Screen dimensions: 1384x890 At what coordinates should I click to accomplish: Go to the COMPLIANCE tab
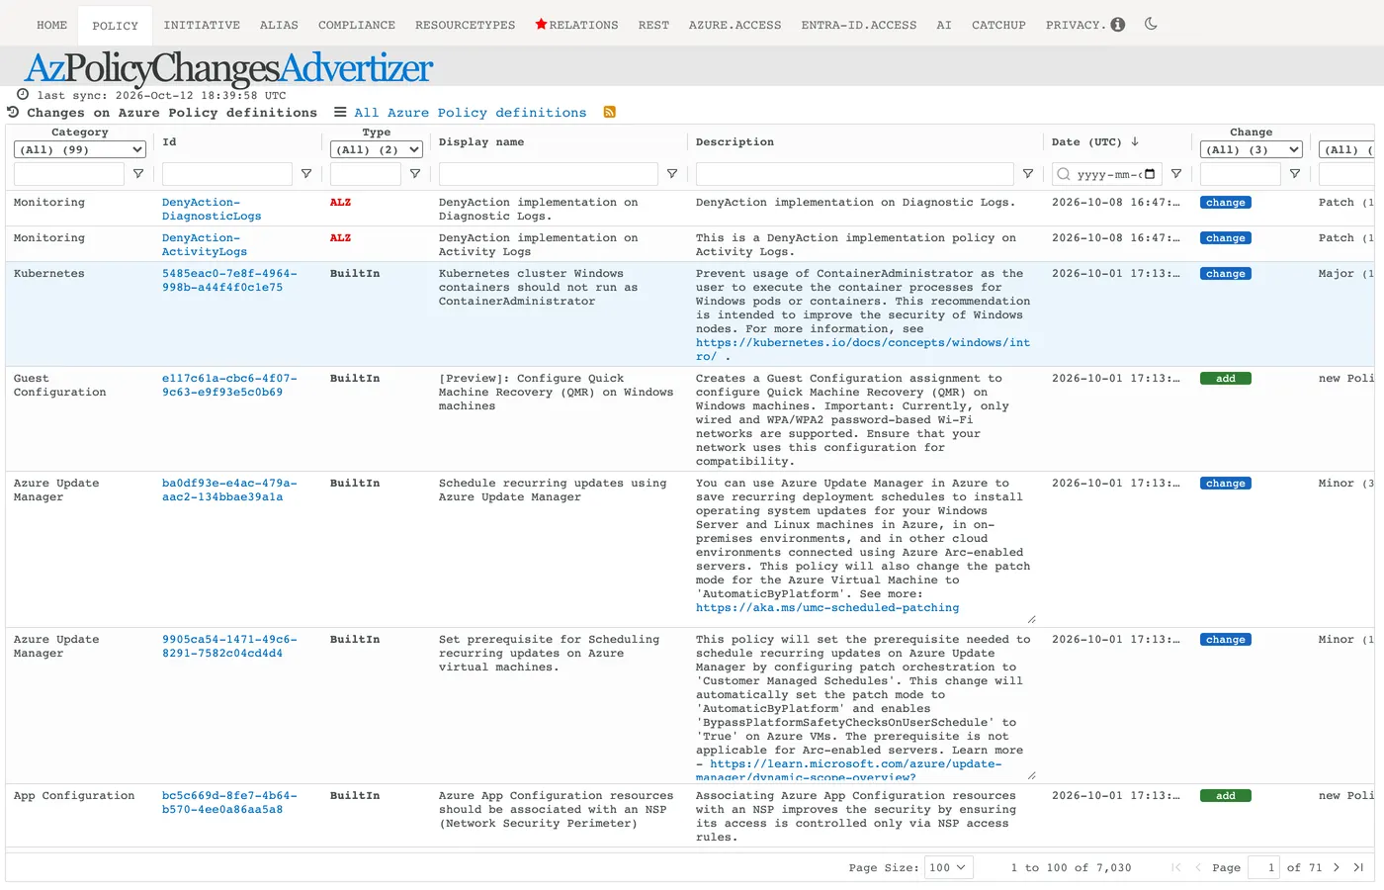click(357, 25)
